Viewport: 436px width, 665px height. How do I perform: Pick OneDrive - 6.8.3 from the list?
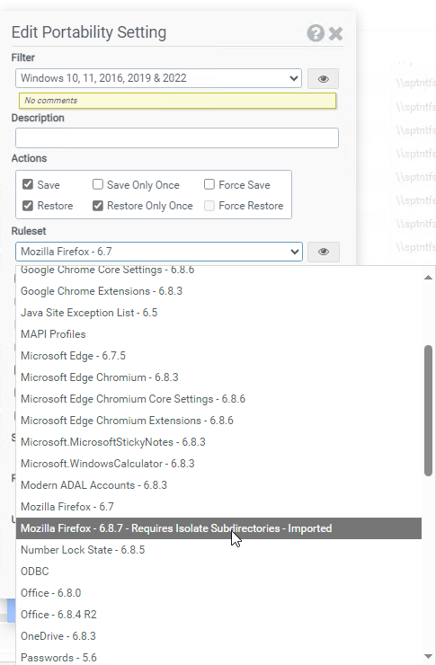coord(218,636)
